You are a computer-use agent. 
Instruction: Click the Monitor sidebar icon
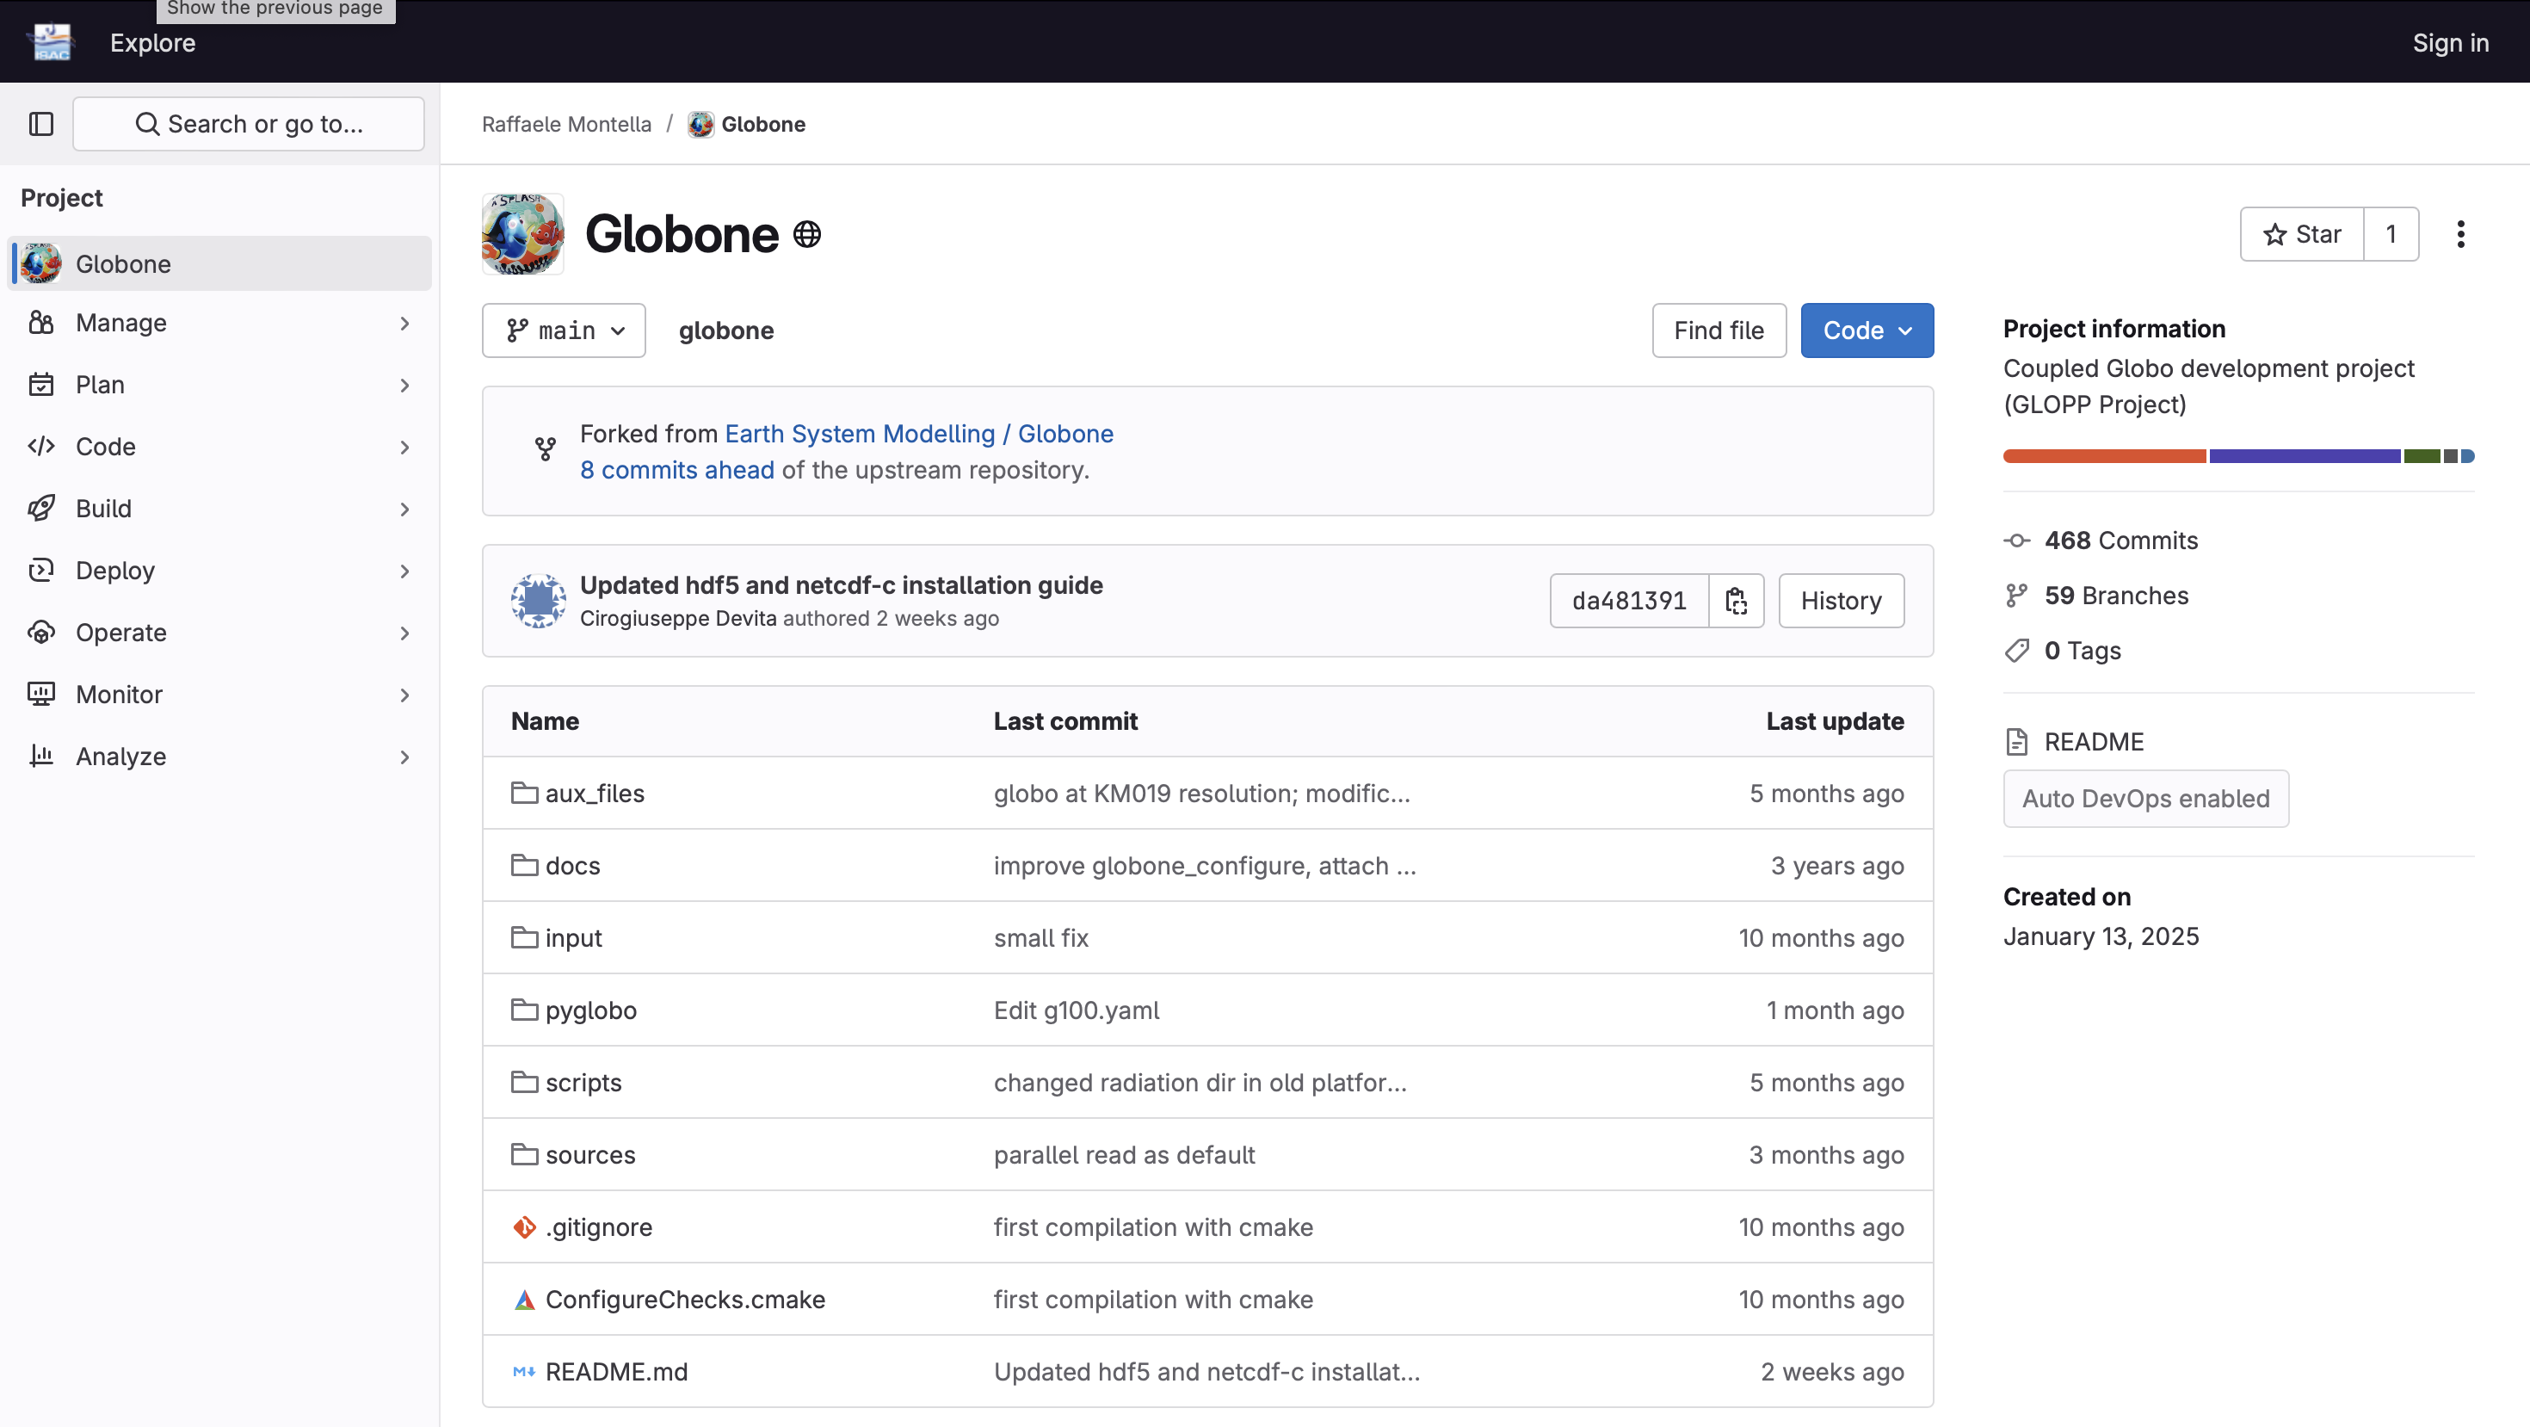[41, 695]
